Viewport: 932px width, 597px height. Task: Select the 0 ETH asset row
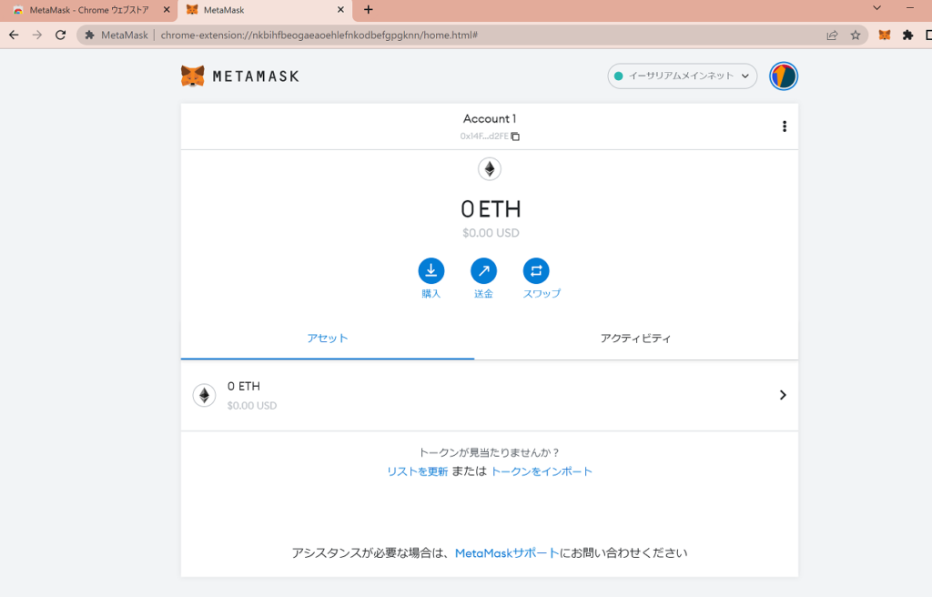pos(490,396)
